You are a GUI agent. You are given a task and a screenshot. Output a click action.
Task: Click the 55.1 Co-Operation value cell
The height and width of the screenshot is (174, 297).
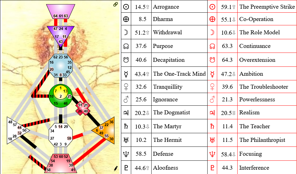[227, 19]
